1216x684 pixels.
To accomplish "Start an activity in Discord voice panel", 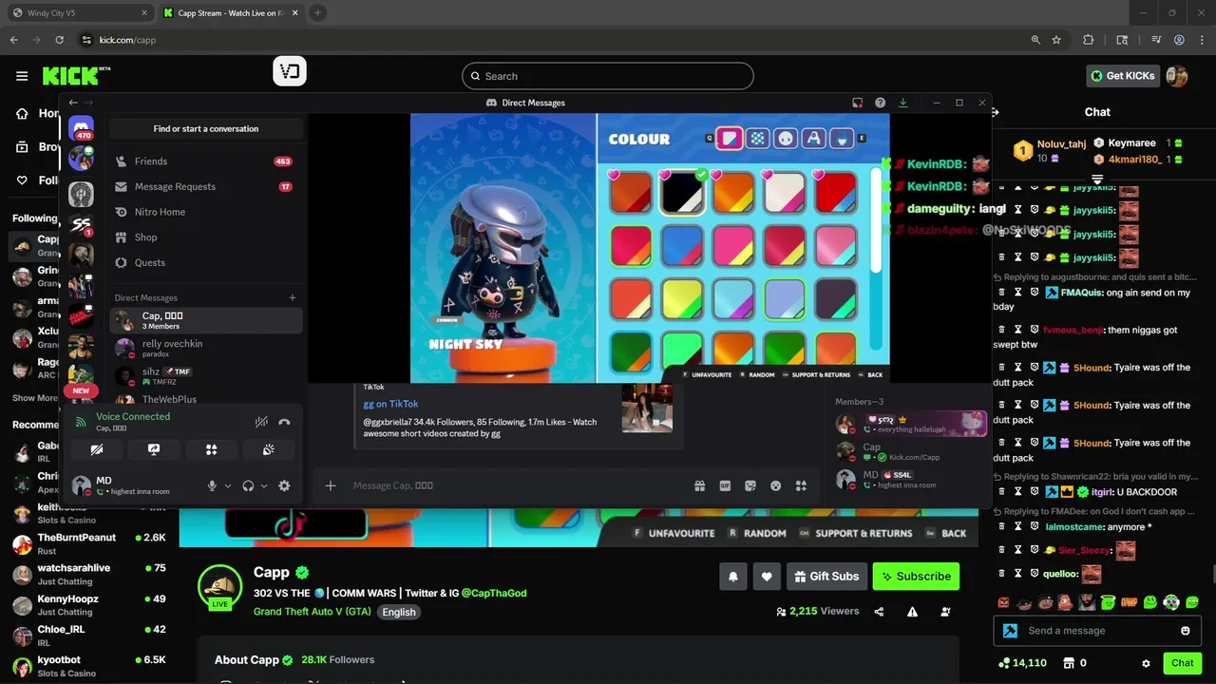I will point(211,449).
